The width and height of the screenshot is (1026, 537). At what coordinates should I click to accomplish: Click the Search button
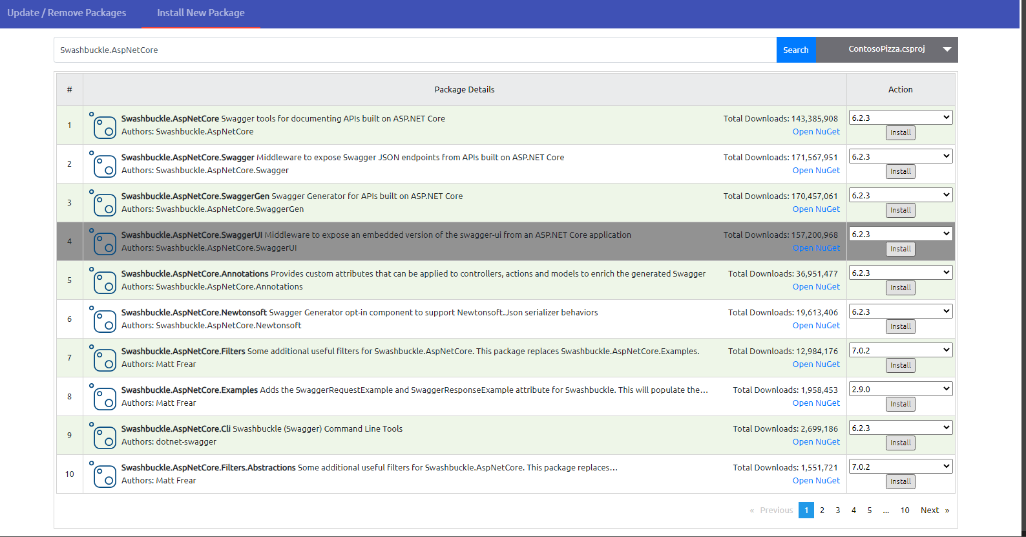pyautogui.click(x=796, y=50)
